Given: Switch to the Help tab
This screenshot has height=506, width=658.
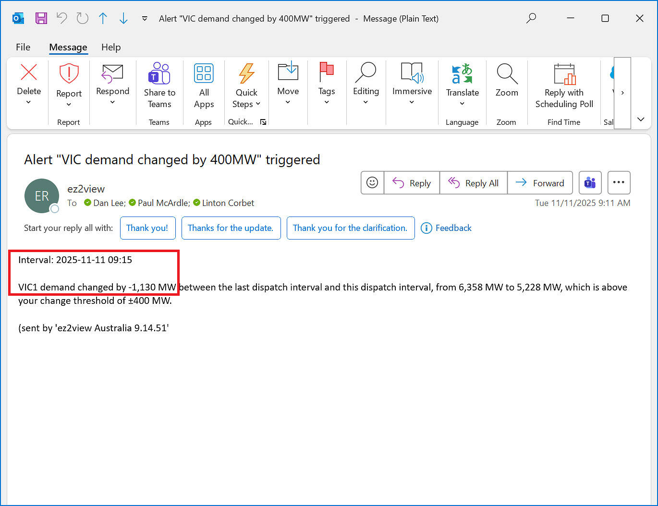Looking at the screenshot, I should tap(111, 47).
